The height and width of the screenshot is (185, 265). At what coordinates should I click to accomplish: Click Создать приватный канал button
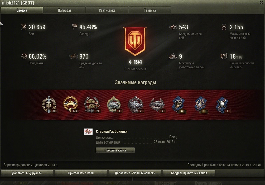coord(189,173)
